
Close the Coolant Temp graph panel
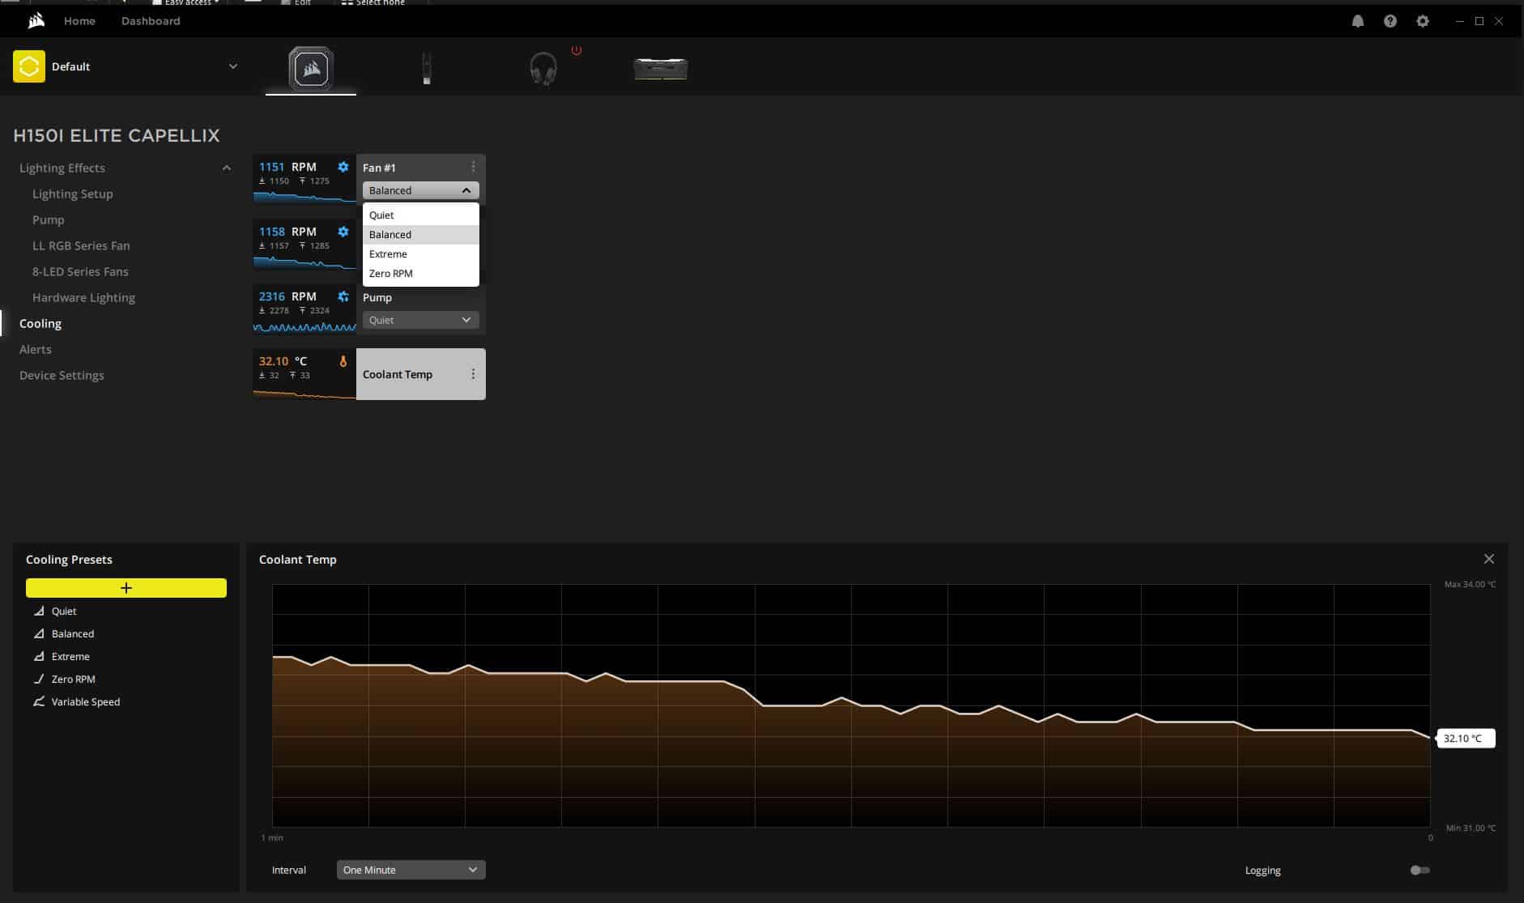click(x=1488, y=559)
